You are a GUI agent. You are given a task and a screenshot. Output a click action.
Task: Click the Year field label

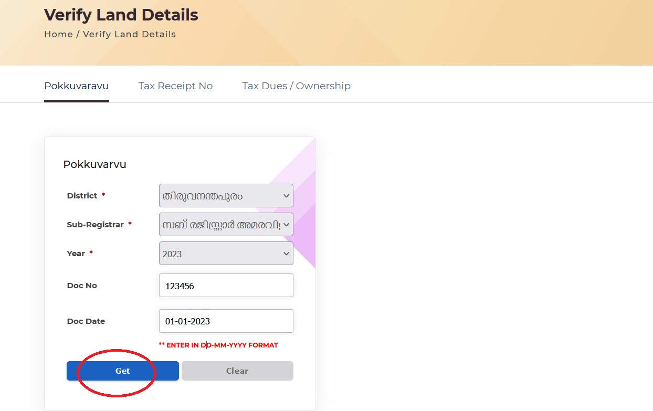tap(76, 254)
